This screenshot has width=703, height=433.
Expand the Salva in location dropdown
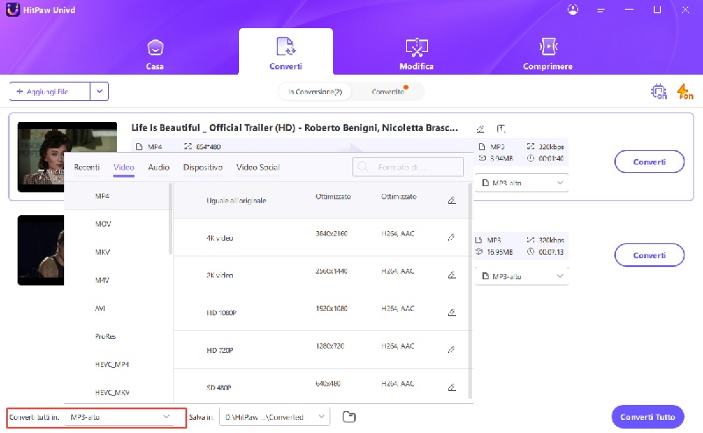pos(322,416)
